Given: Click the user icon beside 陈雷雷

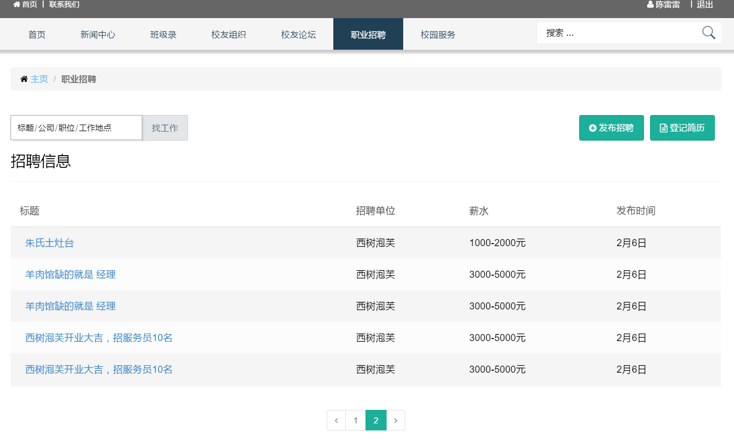Looking at the screenshot, I should click(650, 5).
